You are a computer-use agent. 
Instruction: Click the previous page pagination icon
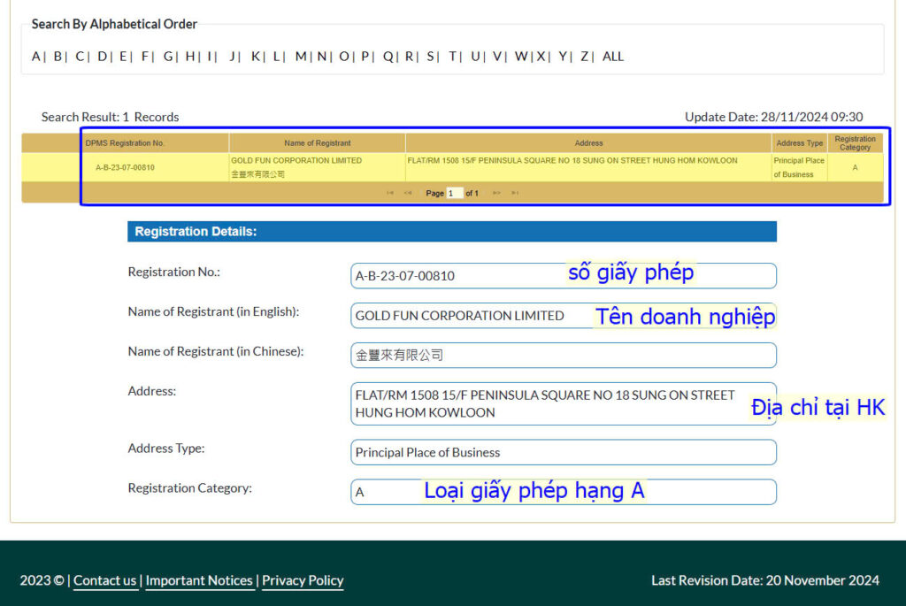pyautogui.click(x=408, y=193)
